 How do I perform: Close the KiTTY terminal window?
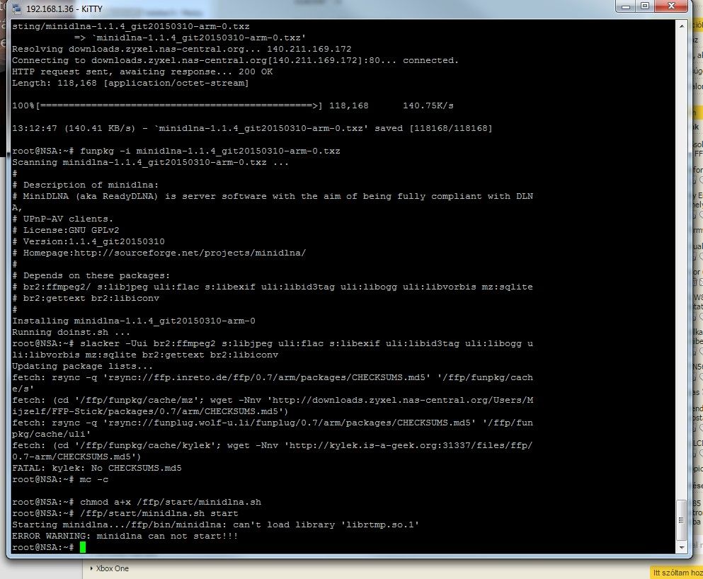[x=671, y=6]
